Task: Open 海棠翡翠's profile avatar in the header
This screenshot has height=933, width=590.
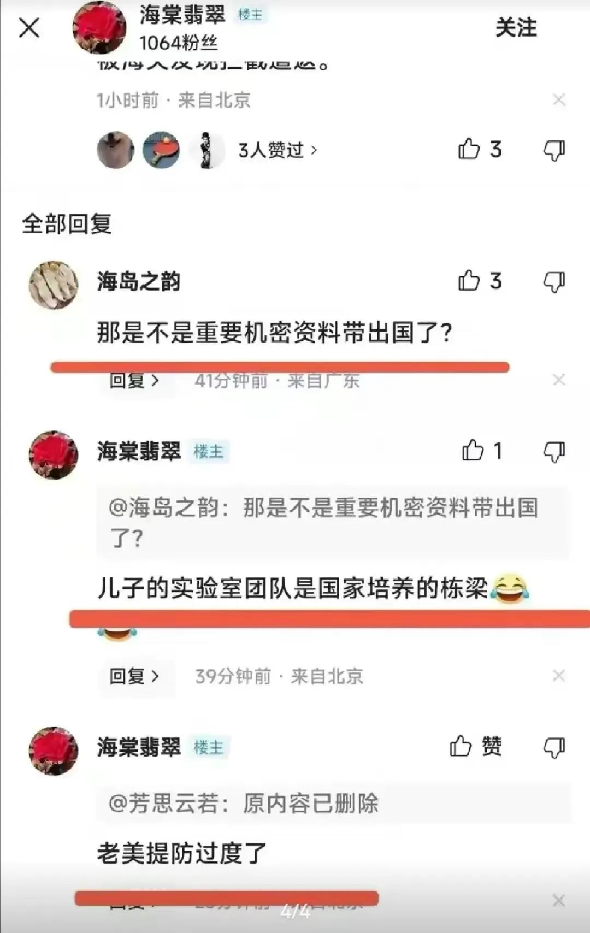Action: coord(99,28)
